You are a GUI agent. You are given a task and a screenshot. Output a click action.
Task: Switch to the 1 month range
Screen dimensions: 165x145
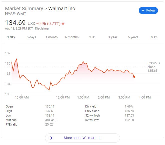[x=52, y=37]
